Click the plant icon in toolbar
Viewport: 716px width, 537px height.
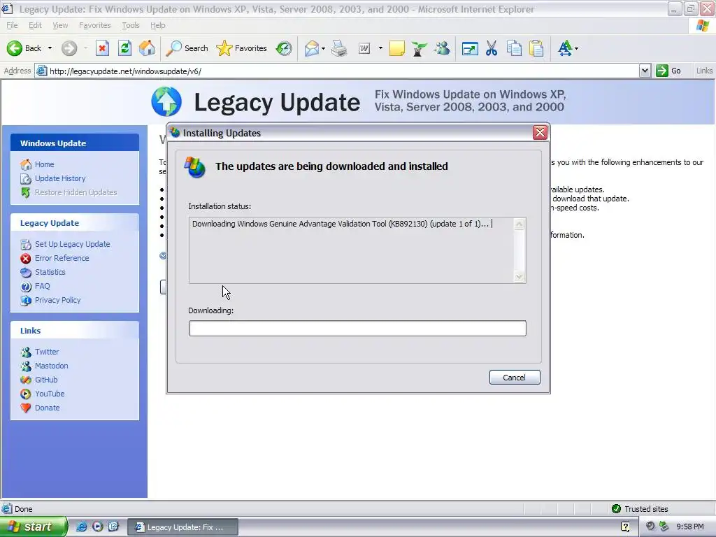(x=419, y=48)
